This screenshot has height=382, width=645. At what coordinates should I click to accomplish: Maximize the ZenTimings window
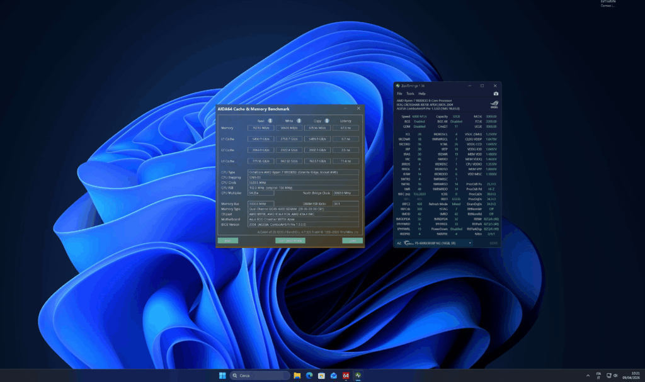pyautogui.click(x=482, y=86)
